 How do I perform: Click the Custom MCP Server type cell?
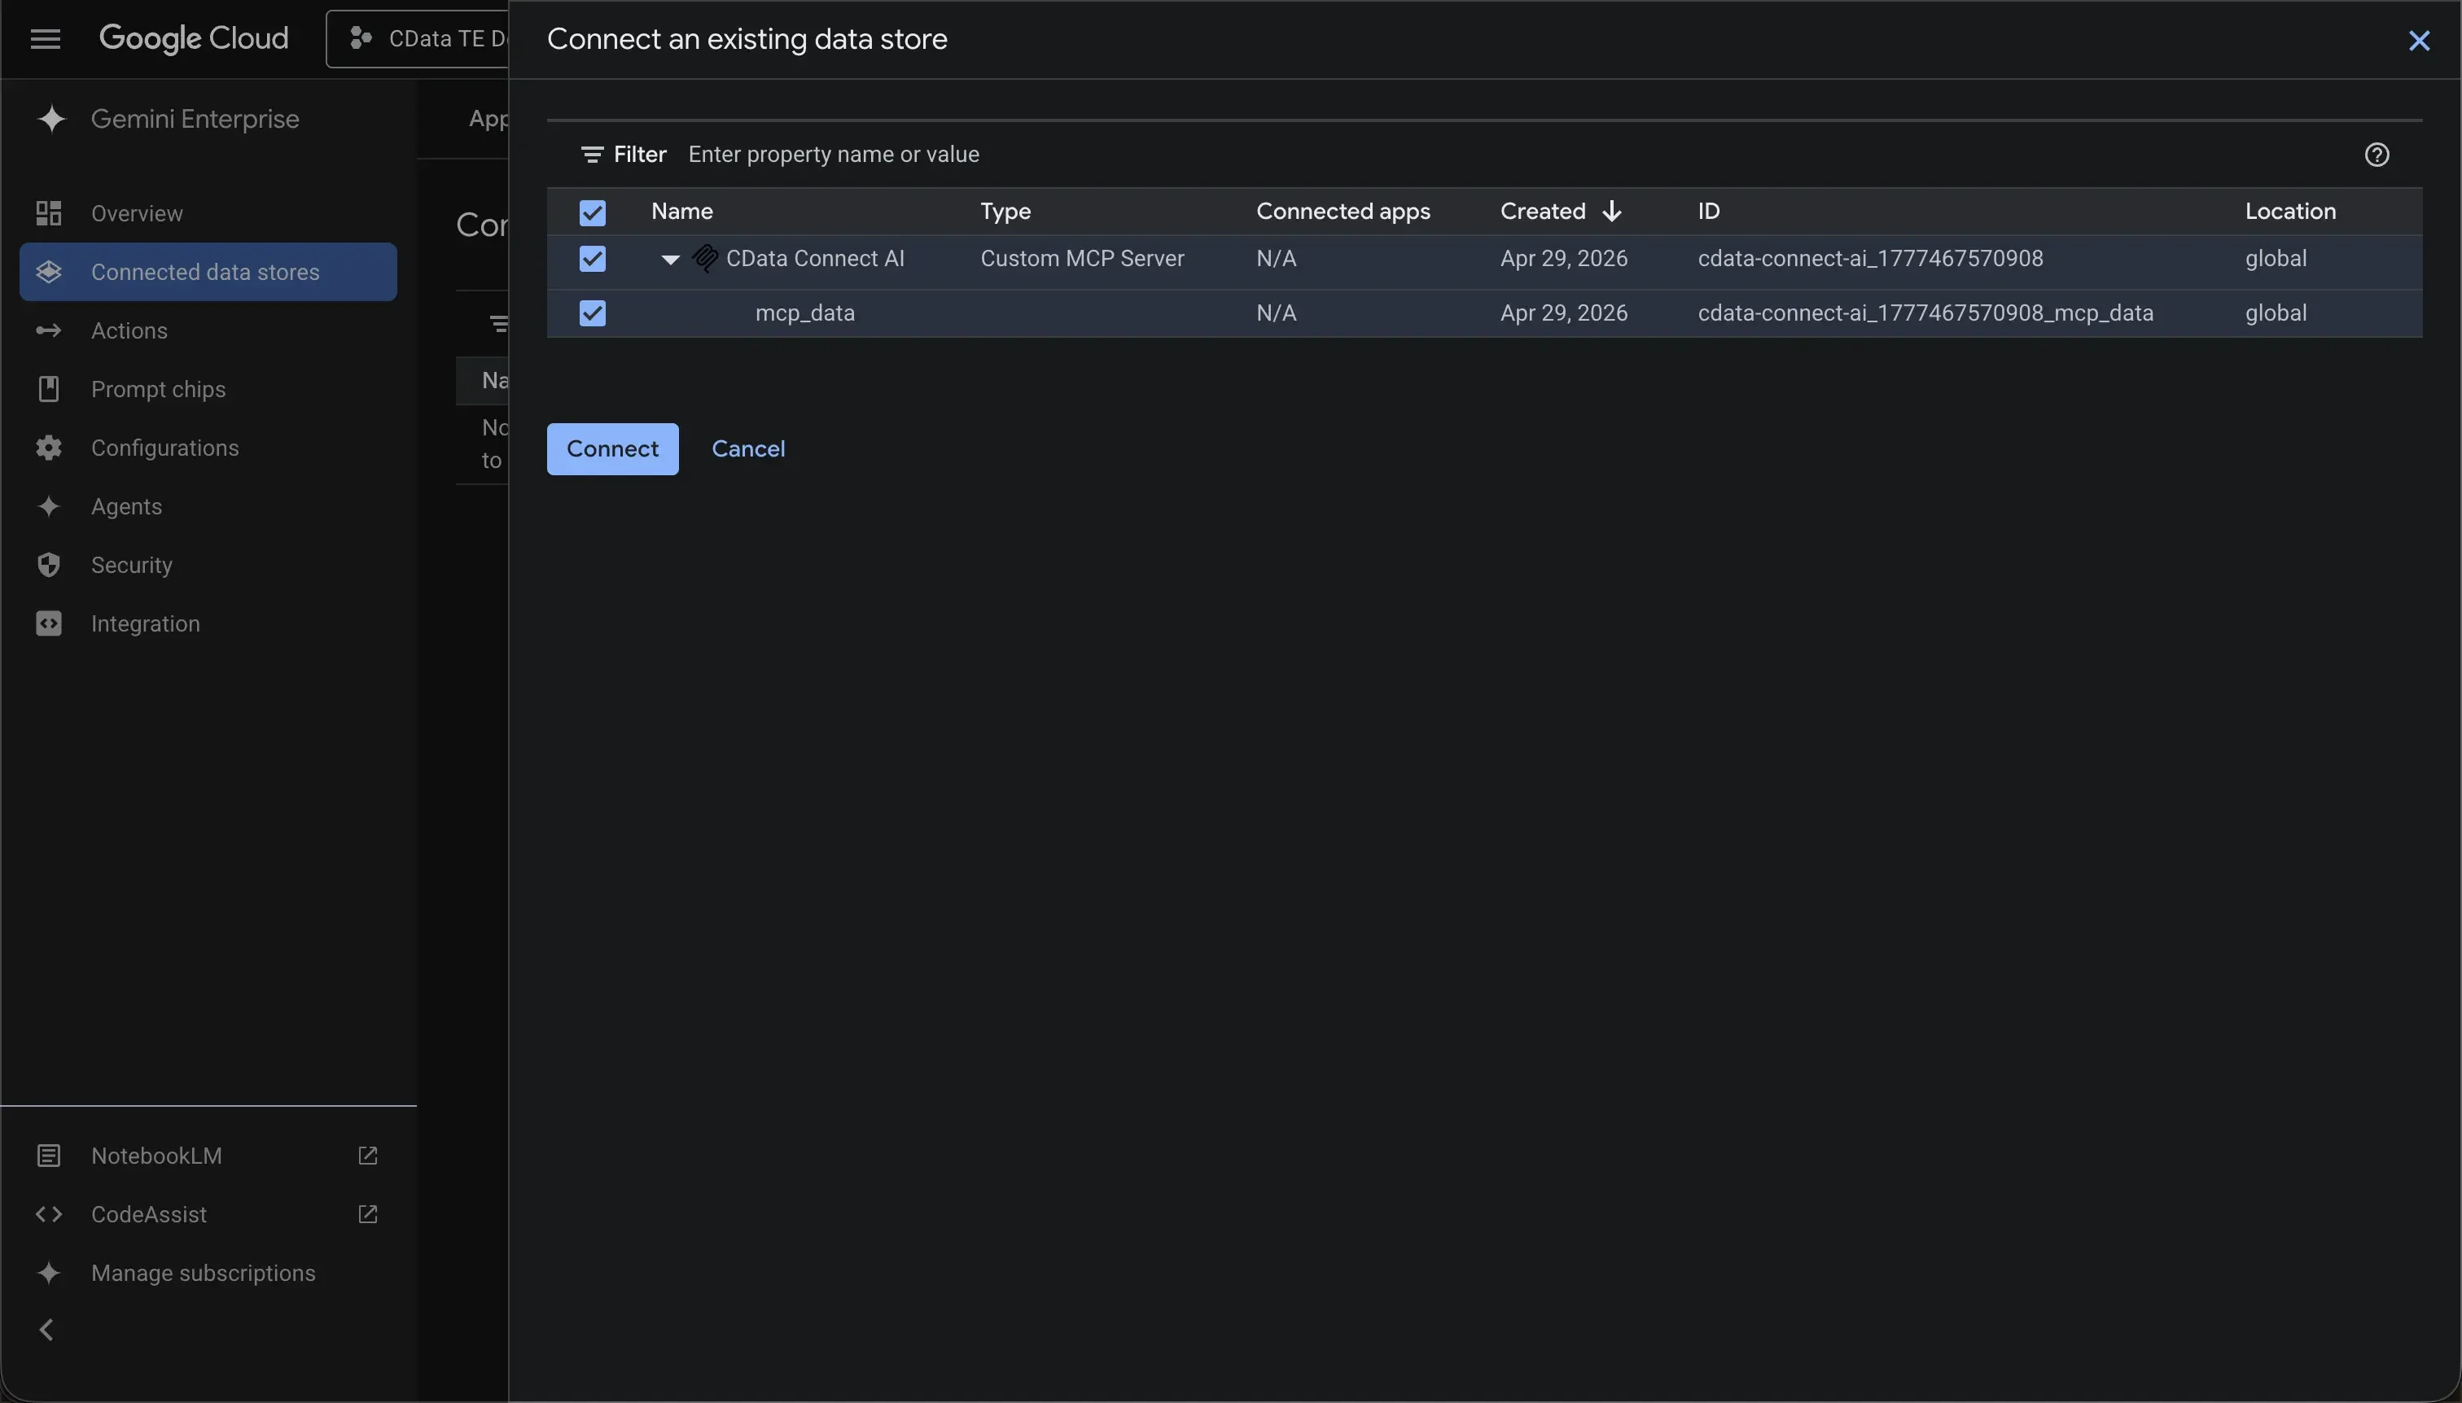(1081, 258)
